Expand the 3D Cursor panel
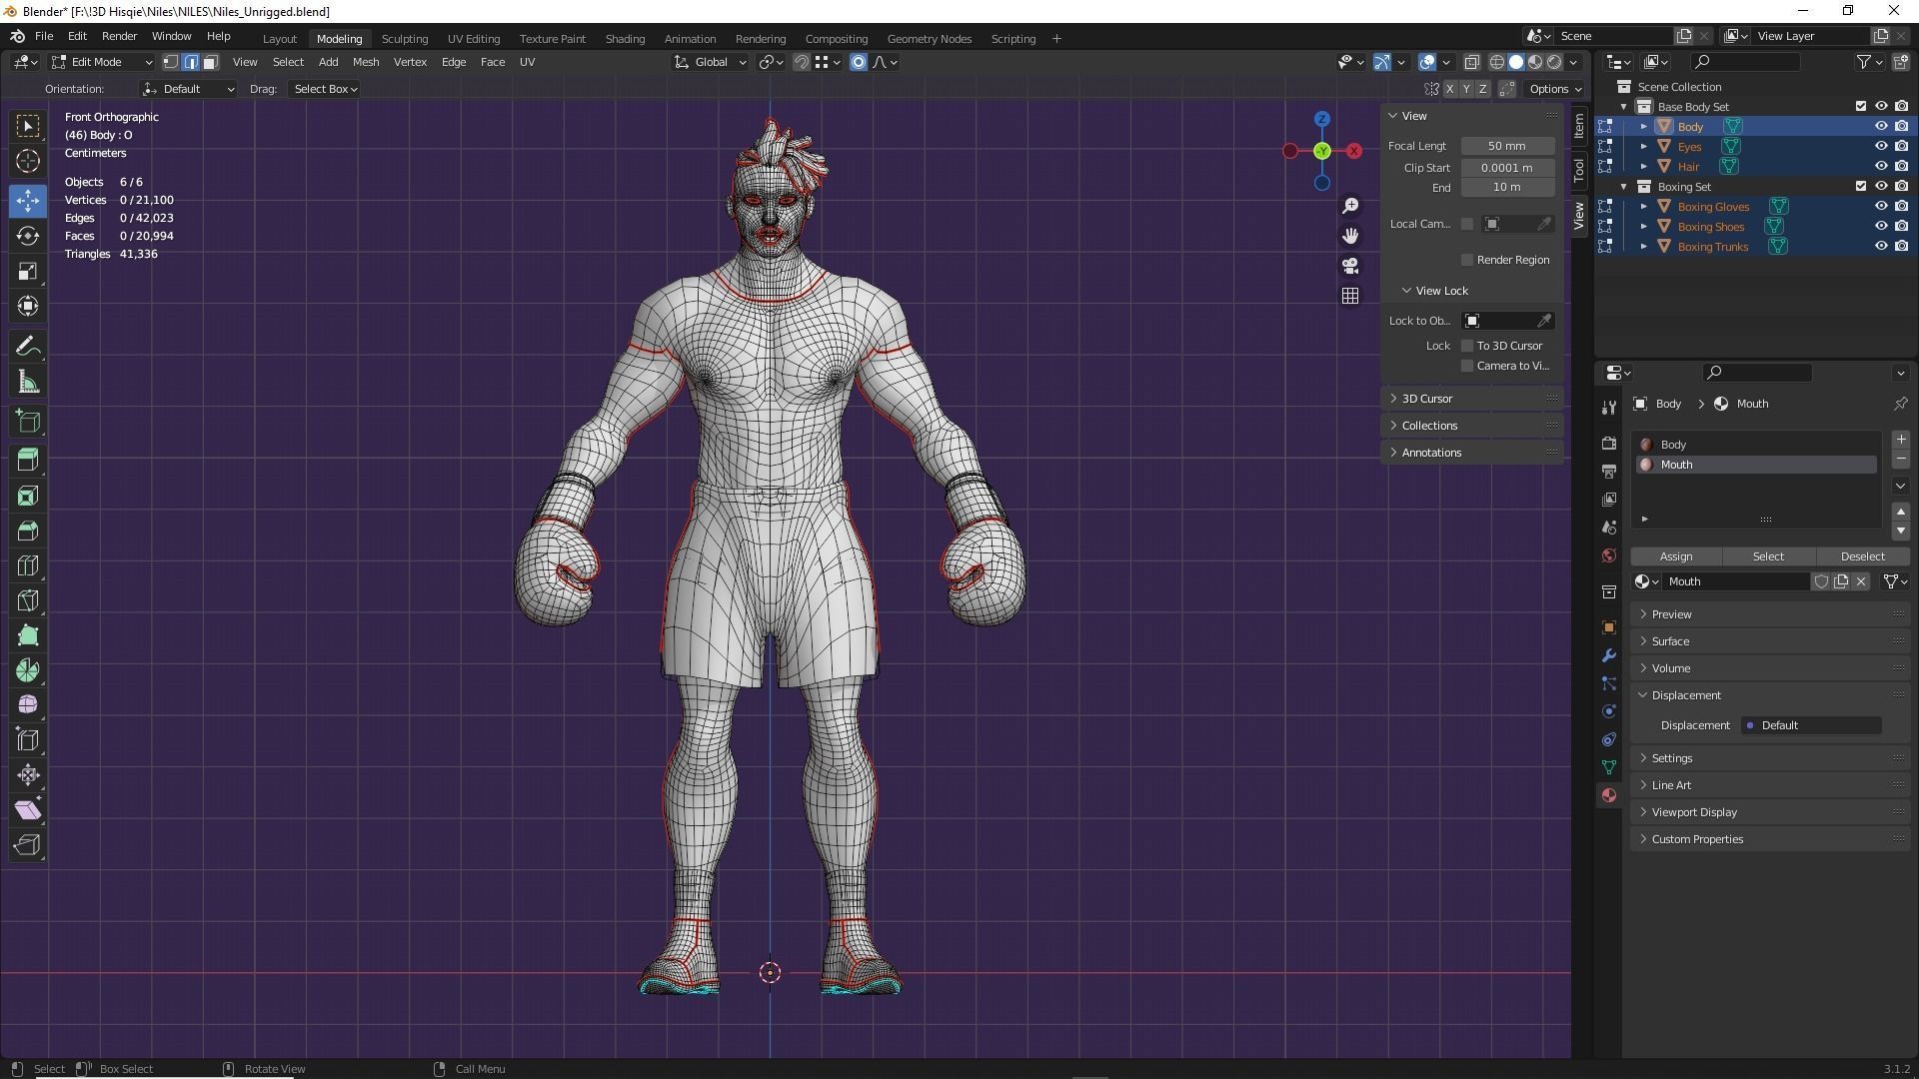The width and height of the screenshot is (1919, 1079). pyautogui.click(x=1426, y=399)
